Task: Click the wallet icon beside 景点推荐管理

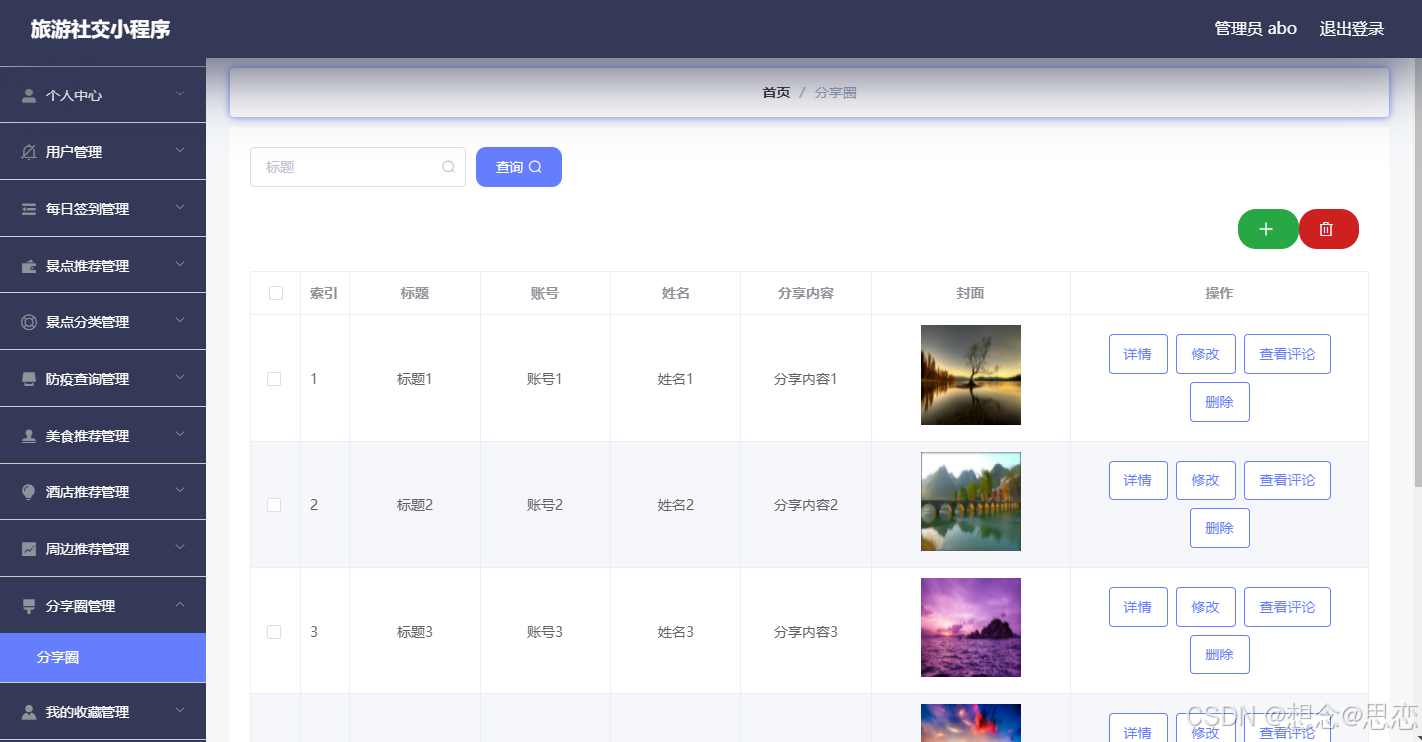Action: pos(29,266)
